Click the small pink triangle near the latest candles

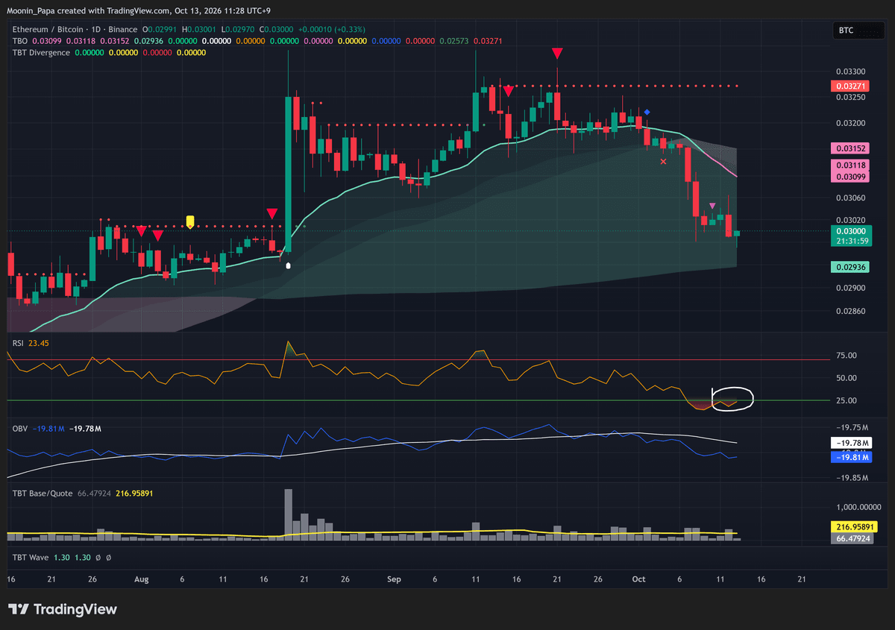click(x=712, y=206)
